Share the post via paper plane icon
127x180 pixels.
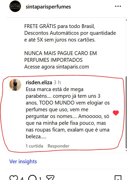coord(50,178)
